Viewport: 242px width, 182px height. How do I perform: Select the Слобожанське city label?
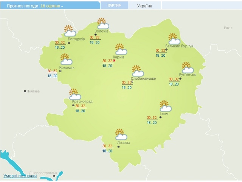pos(143,78)
